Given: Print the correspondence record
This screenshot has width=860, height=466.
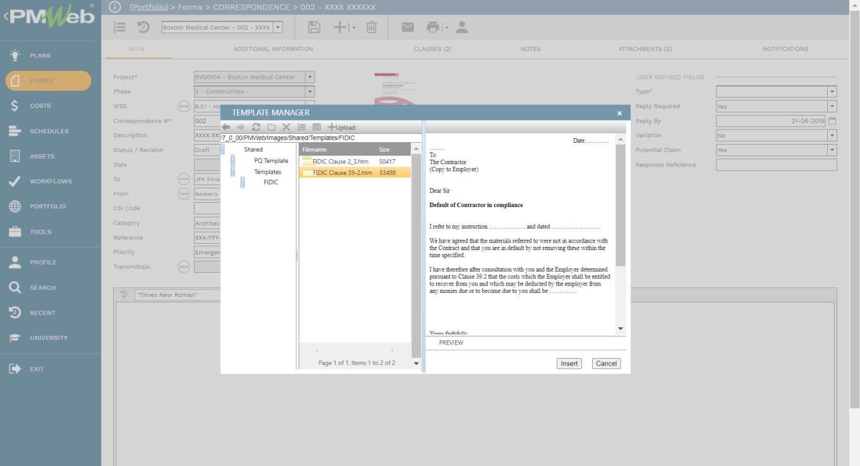Looking at the screenshot, I should click(x=433, y=27).
